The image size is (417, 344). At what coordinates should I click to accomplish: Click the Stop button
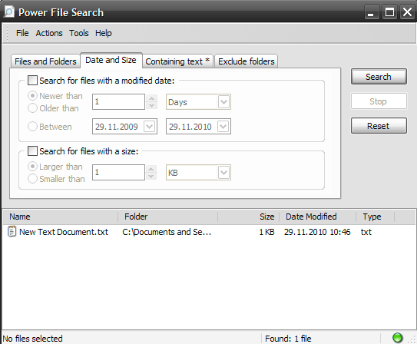pos(379,101)
